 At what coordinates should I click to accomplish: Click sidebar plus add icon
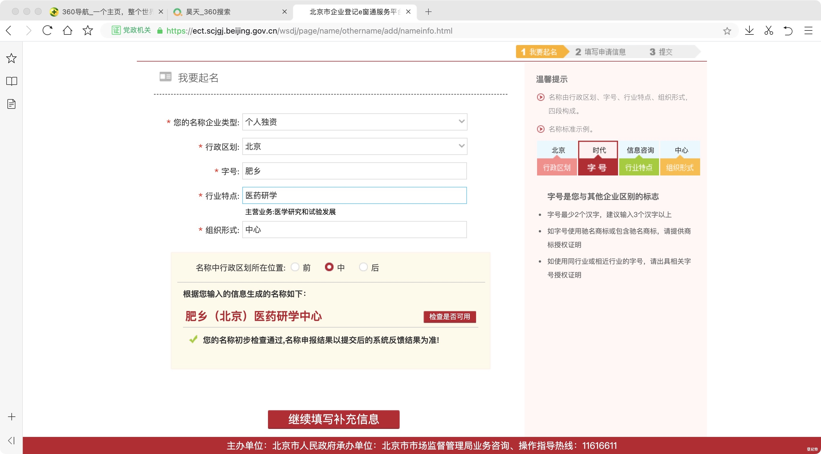tap(11, 417)
